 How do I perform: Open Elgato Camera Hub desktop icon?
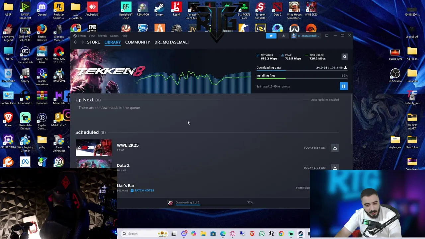(x=25, y=55)
